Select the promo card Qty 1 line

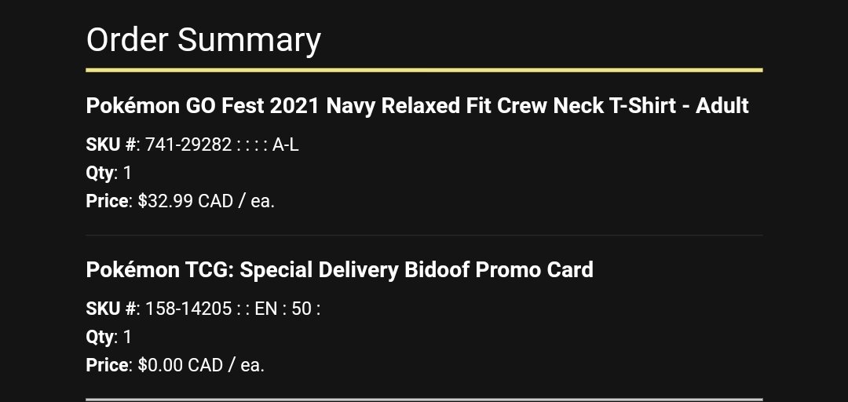coord(108,337)
